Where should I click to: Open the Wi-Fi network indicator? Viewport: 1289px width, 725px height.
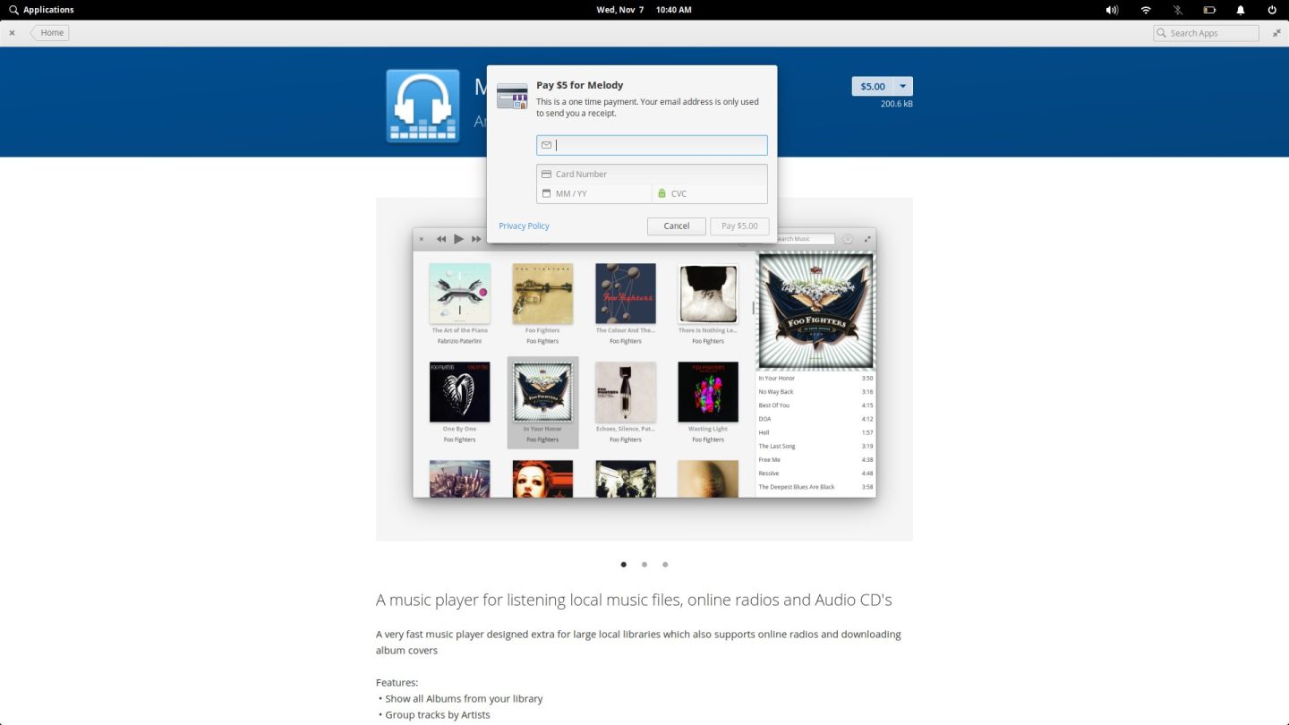click(x=1146, y=10)
